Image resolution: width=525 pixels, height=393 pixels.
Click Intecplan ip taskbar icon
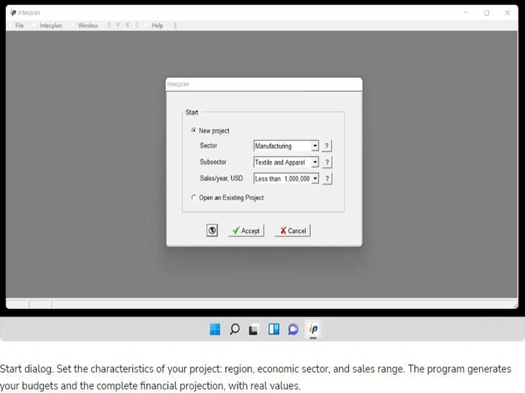pyautogui.click(x=314, y=329)
